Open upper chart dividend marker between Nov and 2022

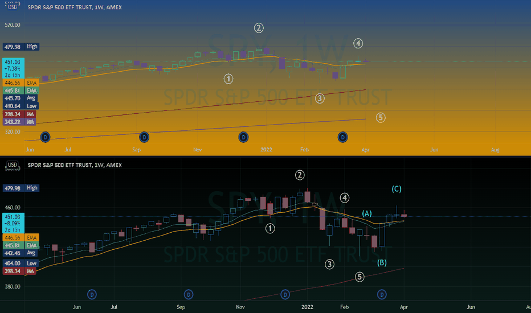tap(243, 137)
